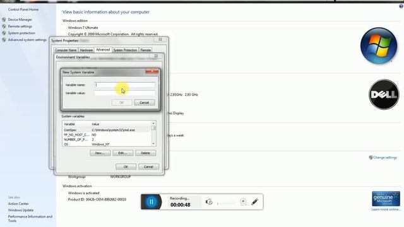
Task: Click the Windows 7 logo
Action: point(379,46)
